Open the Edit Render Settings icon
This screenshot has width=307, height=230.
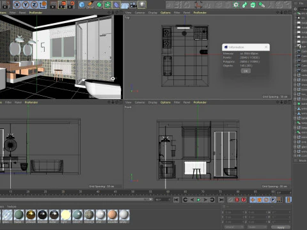point(71,4)
